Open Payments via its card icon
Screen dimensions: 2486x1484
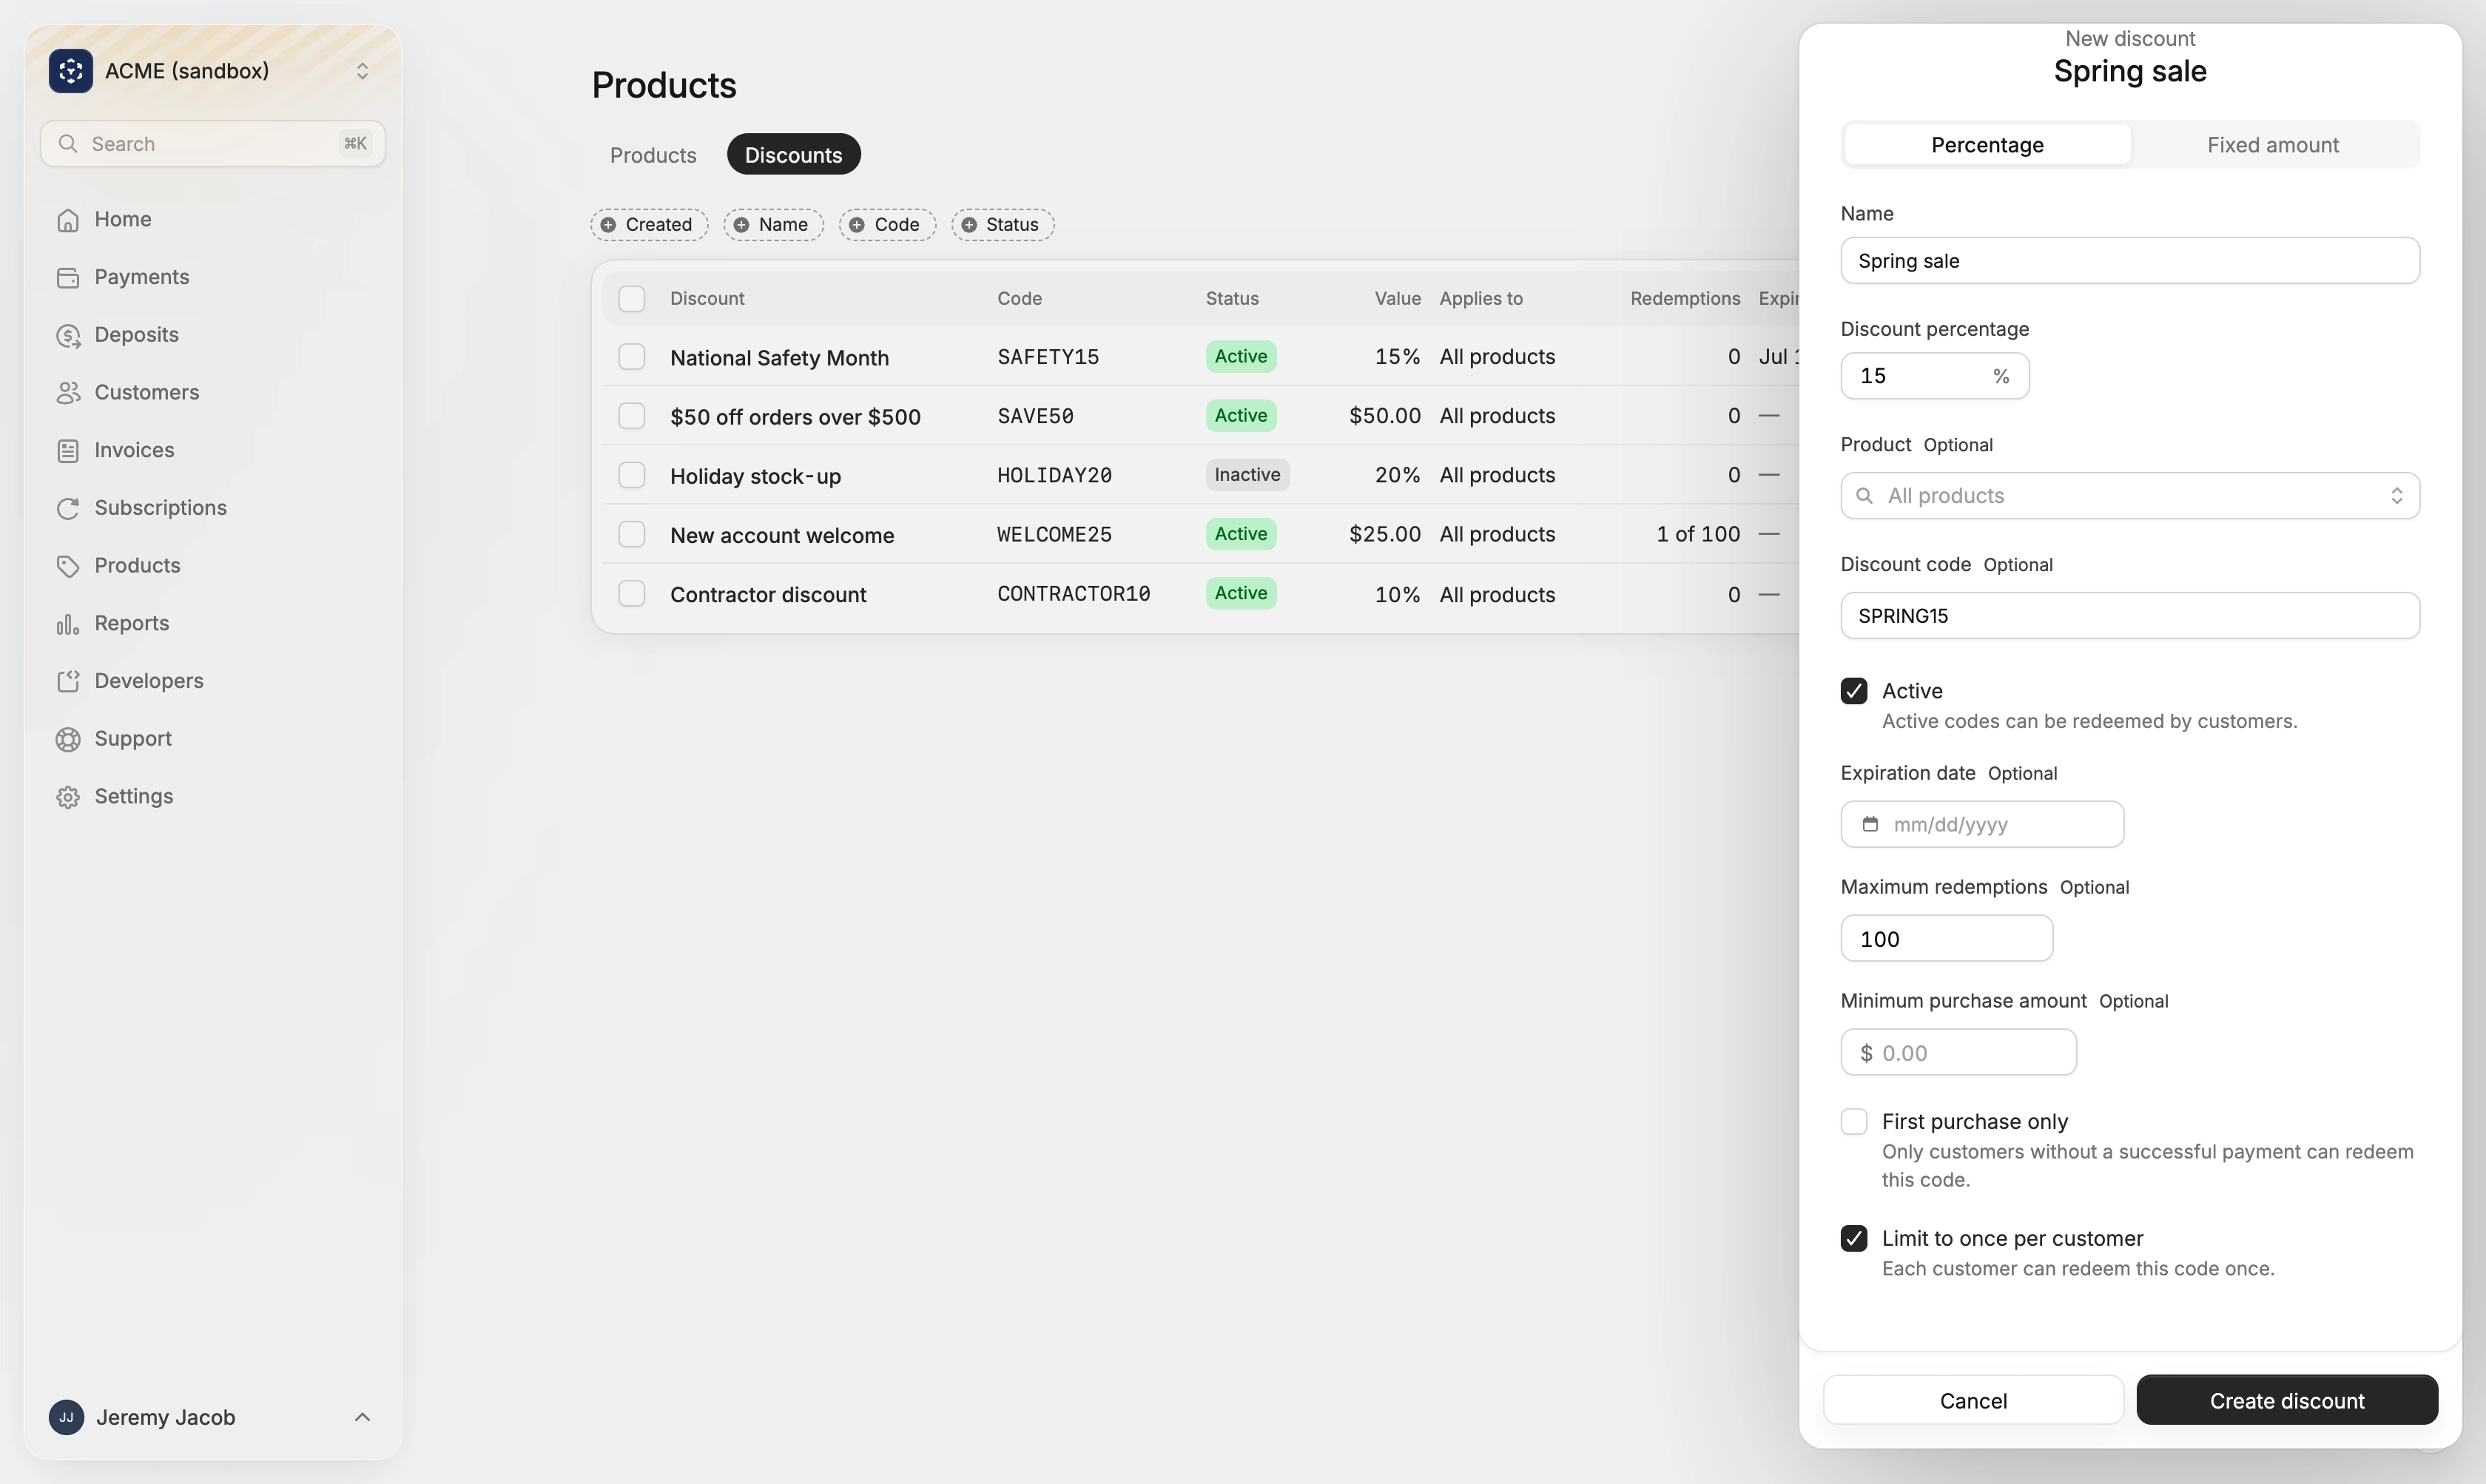coord(68,278)
